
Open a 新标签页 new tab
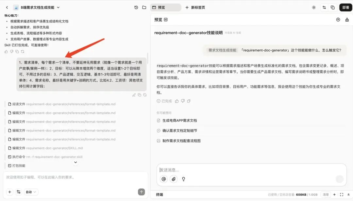tap(195, 8)
